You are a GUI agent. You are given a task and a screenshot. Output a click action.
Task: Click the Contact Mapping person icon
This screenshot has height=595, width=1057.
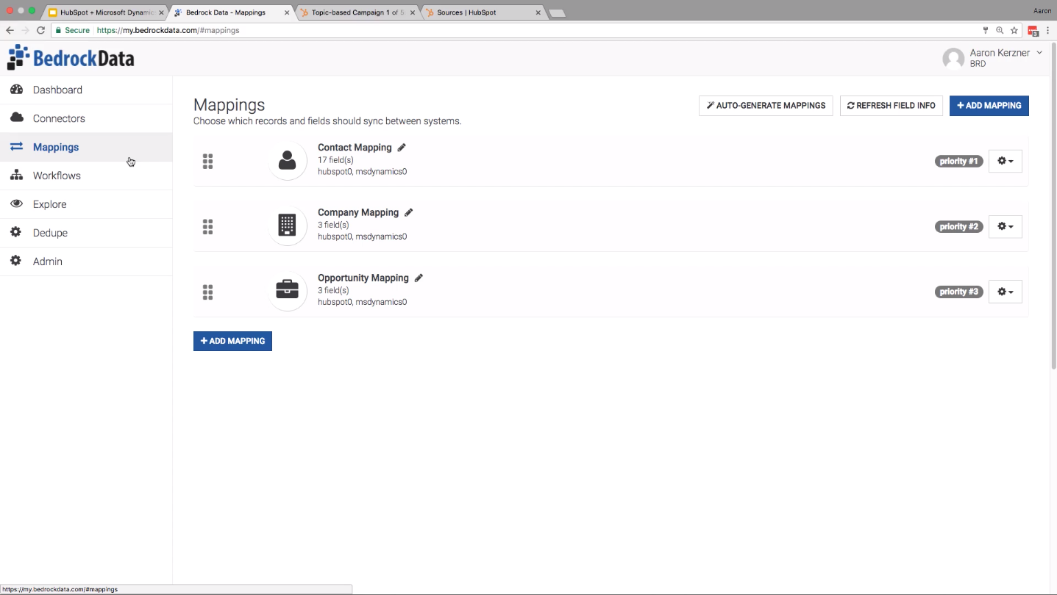pos(288,160)
